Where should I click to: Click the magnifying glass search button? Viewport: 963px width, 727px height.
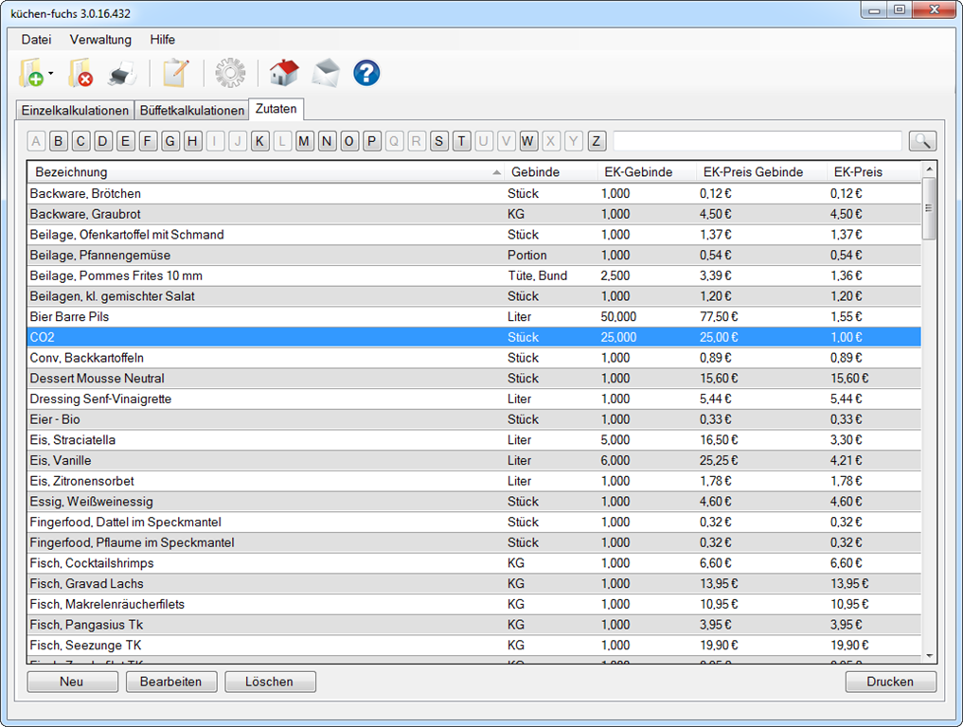coord(922,141)
